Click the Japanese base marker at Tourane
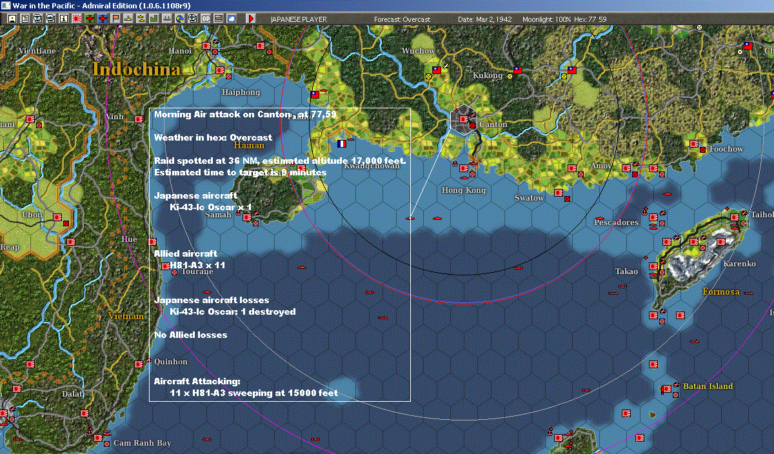 [166, 265]
